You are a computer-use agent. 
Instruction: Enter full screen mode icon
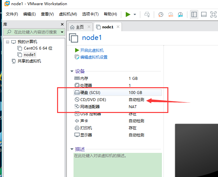click(x=213, y=14)
